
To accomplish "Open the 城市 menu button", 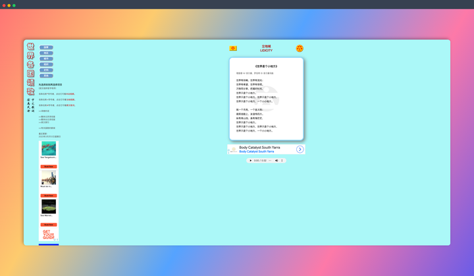I will (x=46, y=59).
